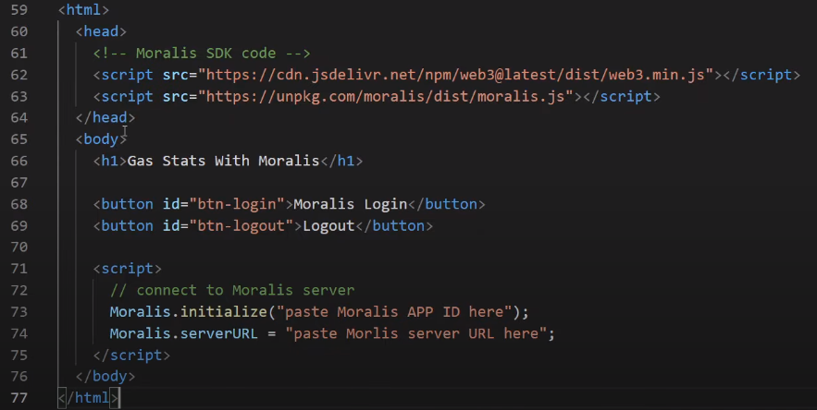The height and width of the screenshot is (410, 817).
Task: Click the "btn-logout" id attribute value
Action: coord(241,226)
